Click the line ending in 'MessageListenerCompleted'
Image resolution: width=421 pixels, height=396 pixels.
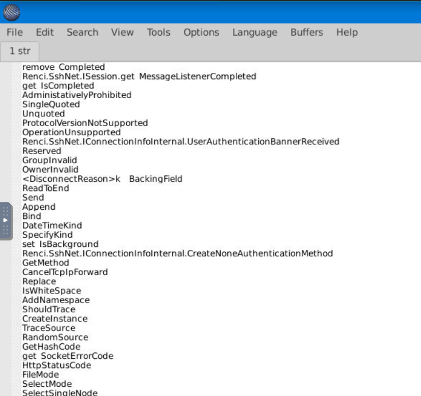(139, 76)
